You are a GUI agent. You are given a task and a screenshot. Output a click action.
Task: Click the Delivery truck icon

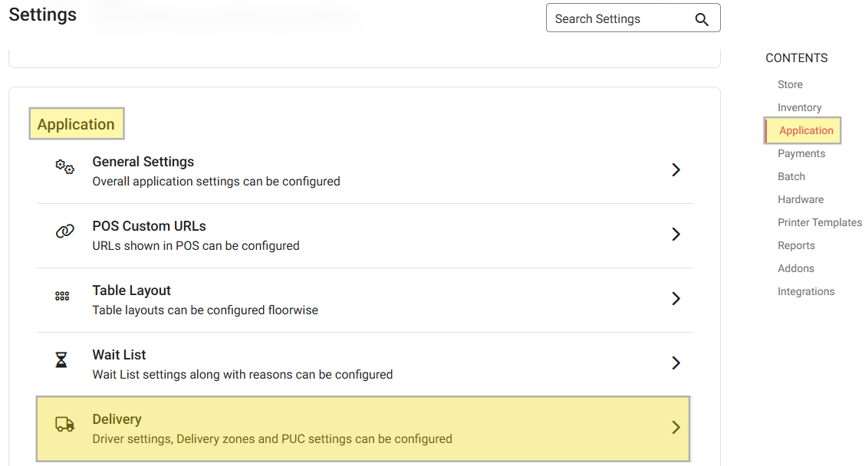click(64, 425)
